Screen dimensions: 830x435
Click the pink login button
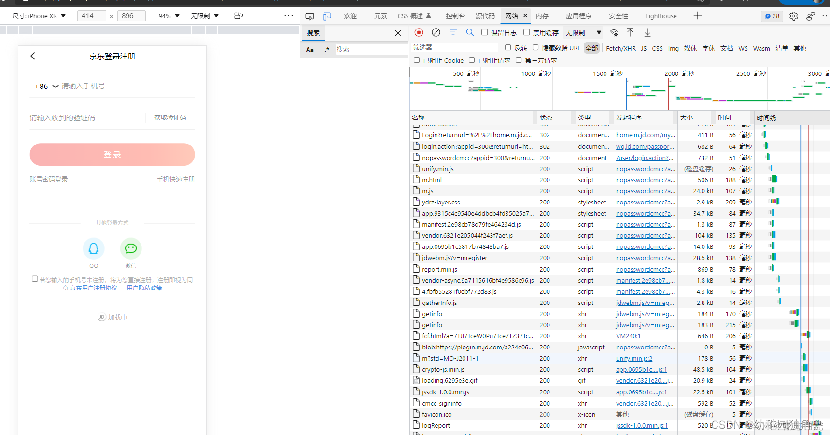tap(112, 155)
